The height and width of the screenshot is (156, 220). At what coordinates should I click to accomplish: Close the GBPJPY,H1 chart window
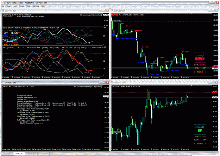pyautogui.click(x=107, y=82)
